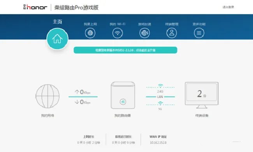The image size is (253, 152).
Task: Click the WAN IP 地址 heading
Action: click(x=158, y=137)
